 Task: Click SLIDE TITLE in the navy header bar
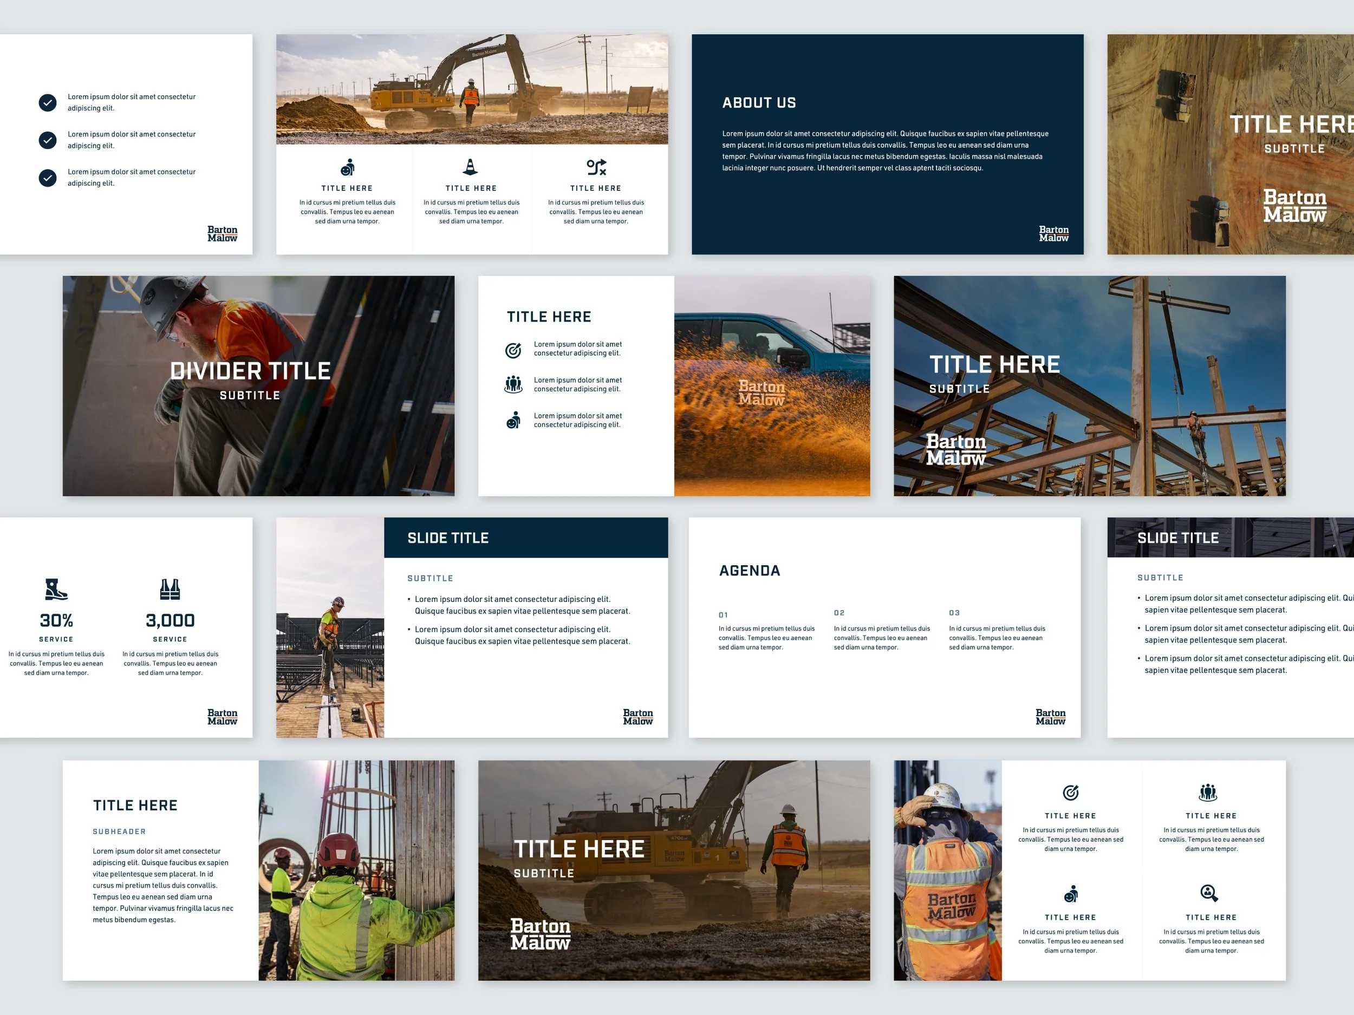[448, 538]
